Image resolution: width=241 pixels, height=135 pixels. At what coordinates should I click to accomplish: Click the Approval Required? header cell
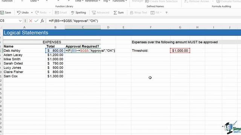(83, 46)
